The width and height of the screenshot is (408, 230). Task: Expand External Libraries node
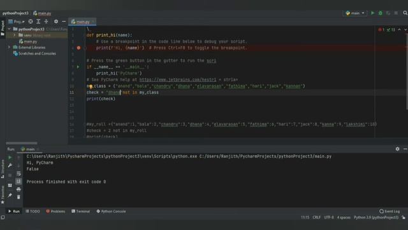[x=9, y=47]
